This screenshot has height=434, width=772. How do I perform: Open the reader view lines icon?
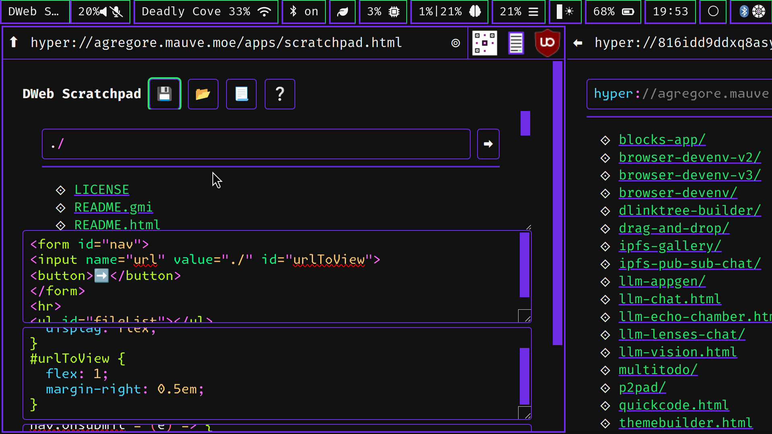[x=516, y=43]
